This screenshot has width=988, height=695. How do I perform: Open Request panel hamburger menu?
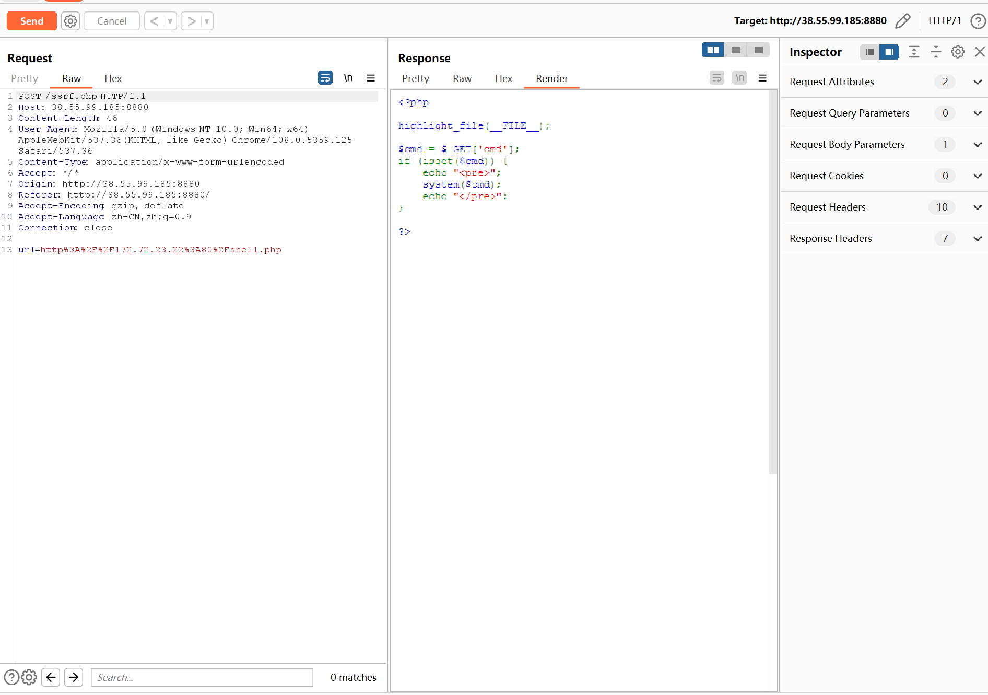coord(371,78)
